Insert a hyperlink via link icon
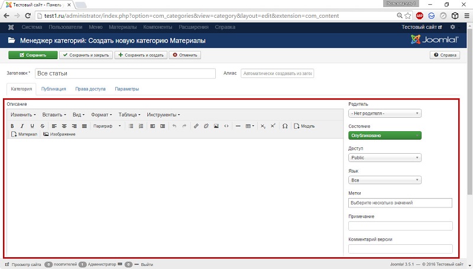 [x=196, y=126]
